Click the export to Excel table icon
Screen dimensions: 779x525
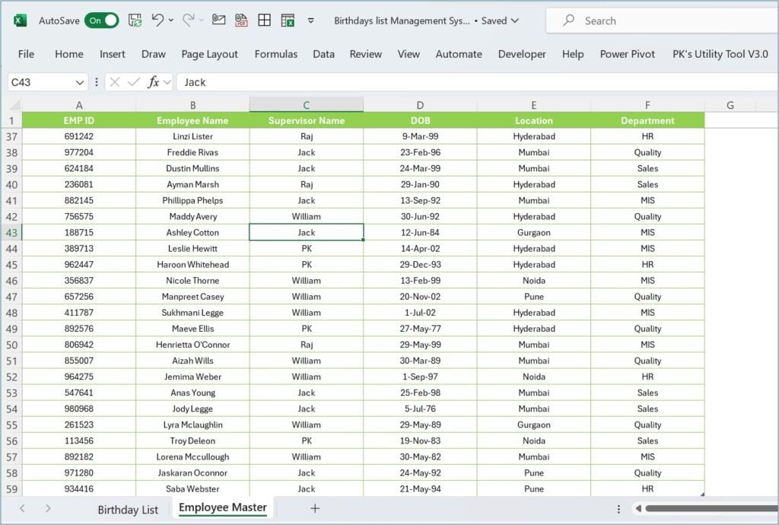click(x=288, y=21)
